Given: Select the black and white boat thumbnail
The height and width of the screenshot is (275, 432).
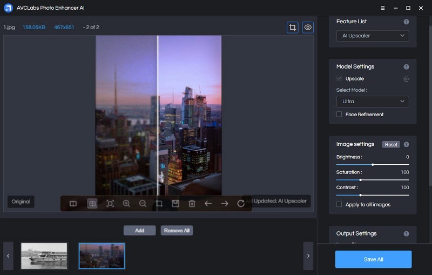Looking at the screenshot, I should click(x=44, y=256).
